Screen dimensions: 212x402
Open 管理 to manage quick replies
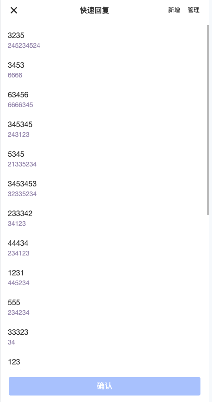click(x=194, y=10)
